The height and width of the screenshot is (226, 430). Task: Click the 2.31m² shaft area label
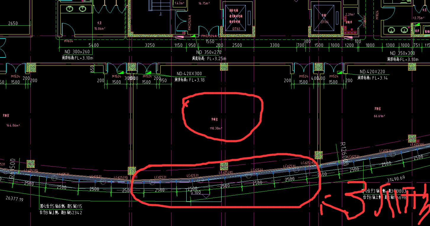tap(350, 14)
